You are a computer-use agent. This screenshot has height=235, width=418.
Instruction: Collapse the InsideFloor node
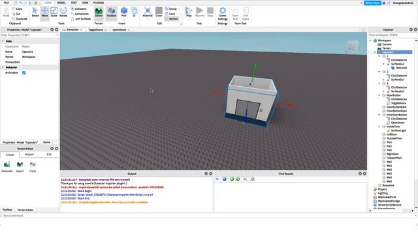tap(379, 127)
